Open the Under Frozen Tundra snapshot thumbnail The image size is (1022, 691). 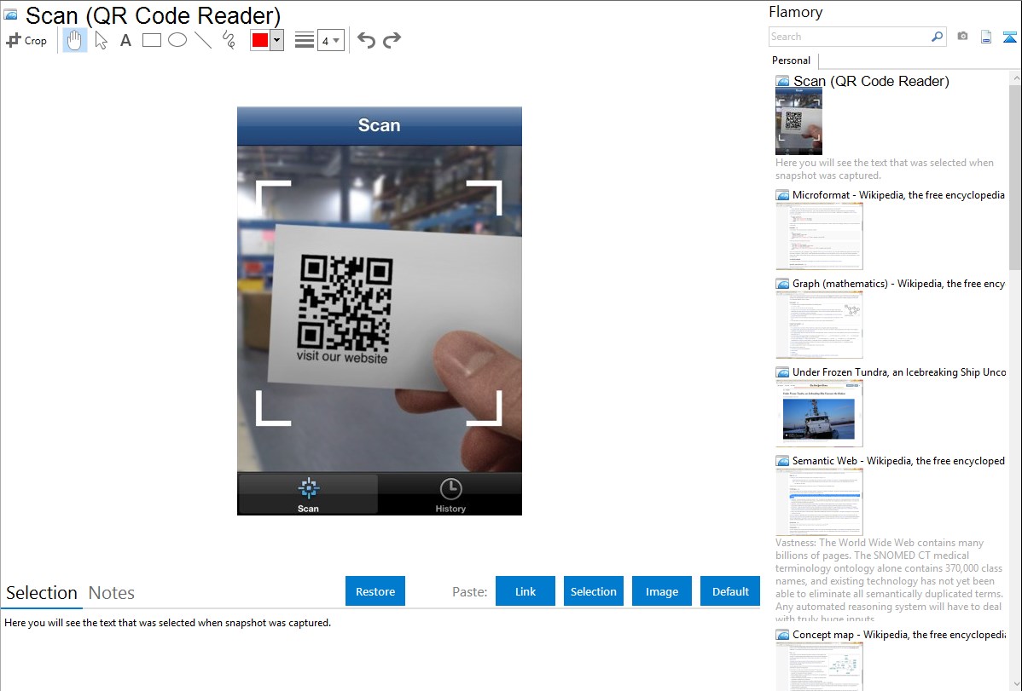coord(819,412)
